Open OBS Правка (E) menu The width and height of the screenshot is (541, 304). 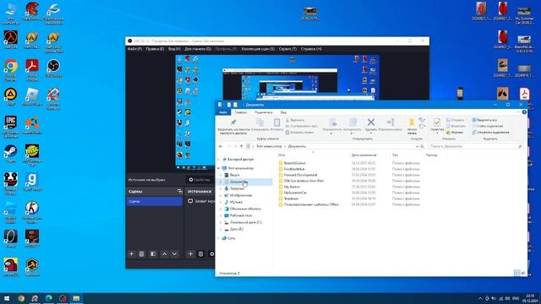pos(155,49)
